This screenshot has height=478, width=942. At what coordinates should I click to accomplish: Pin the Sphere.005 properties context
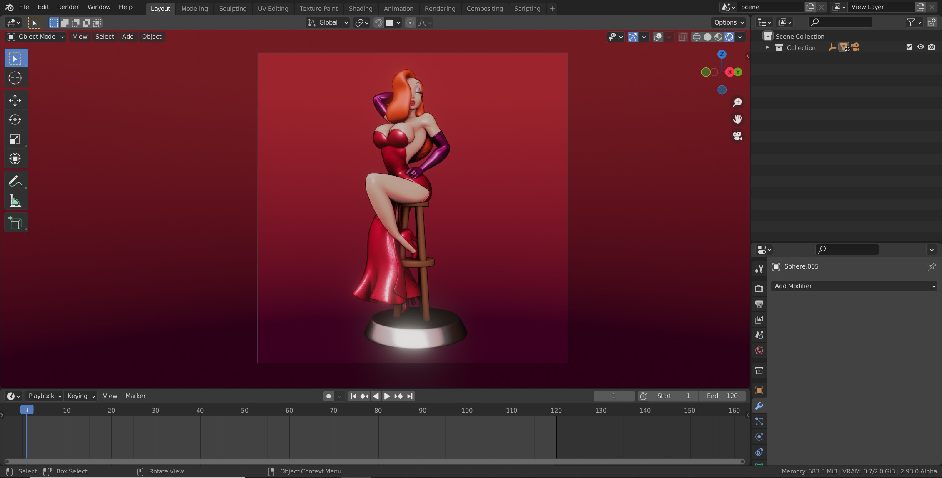coord(932,266)
